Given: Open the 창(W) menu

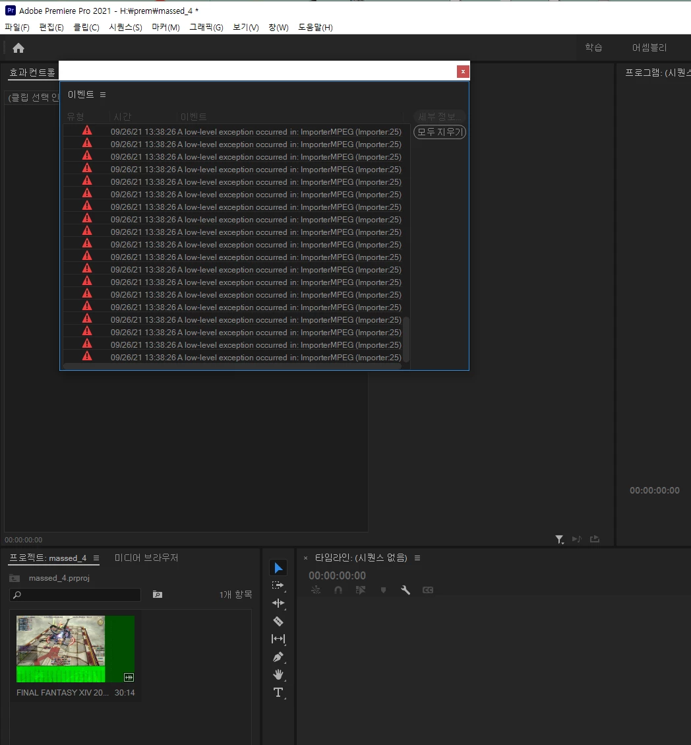Looking at the screenshot, I should 279,28.
